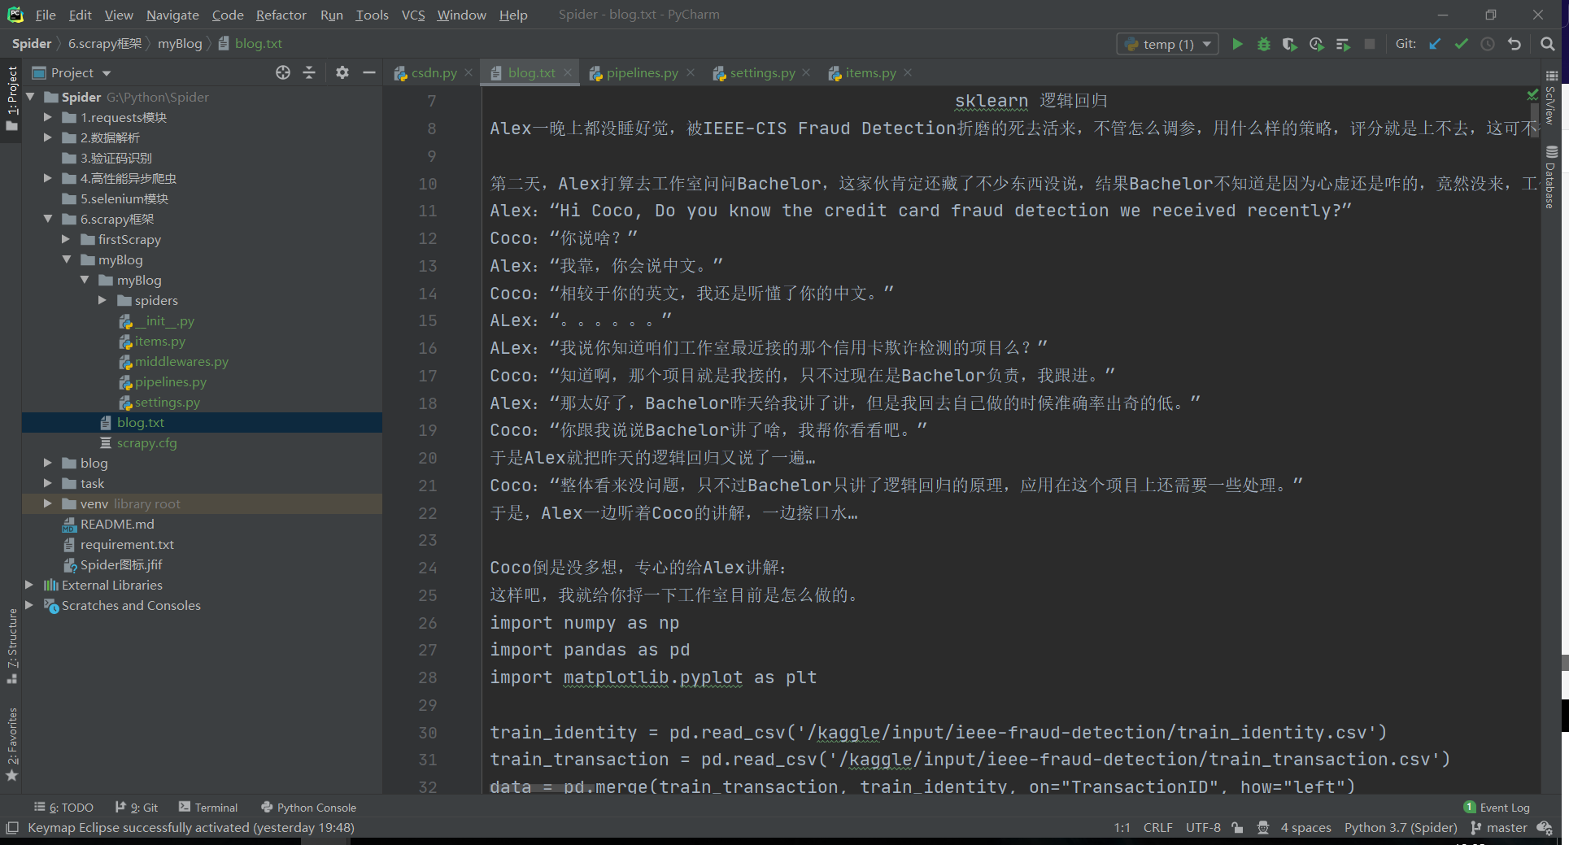Locate the current file with the crosshair icon
The height and width of the screenshot is (845, 1569).
283,72
